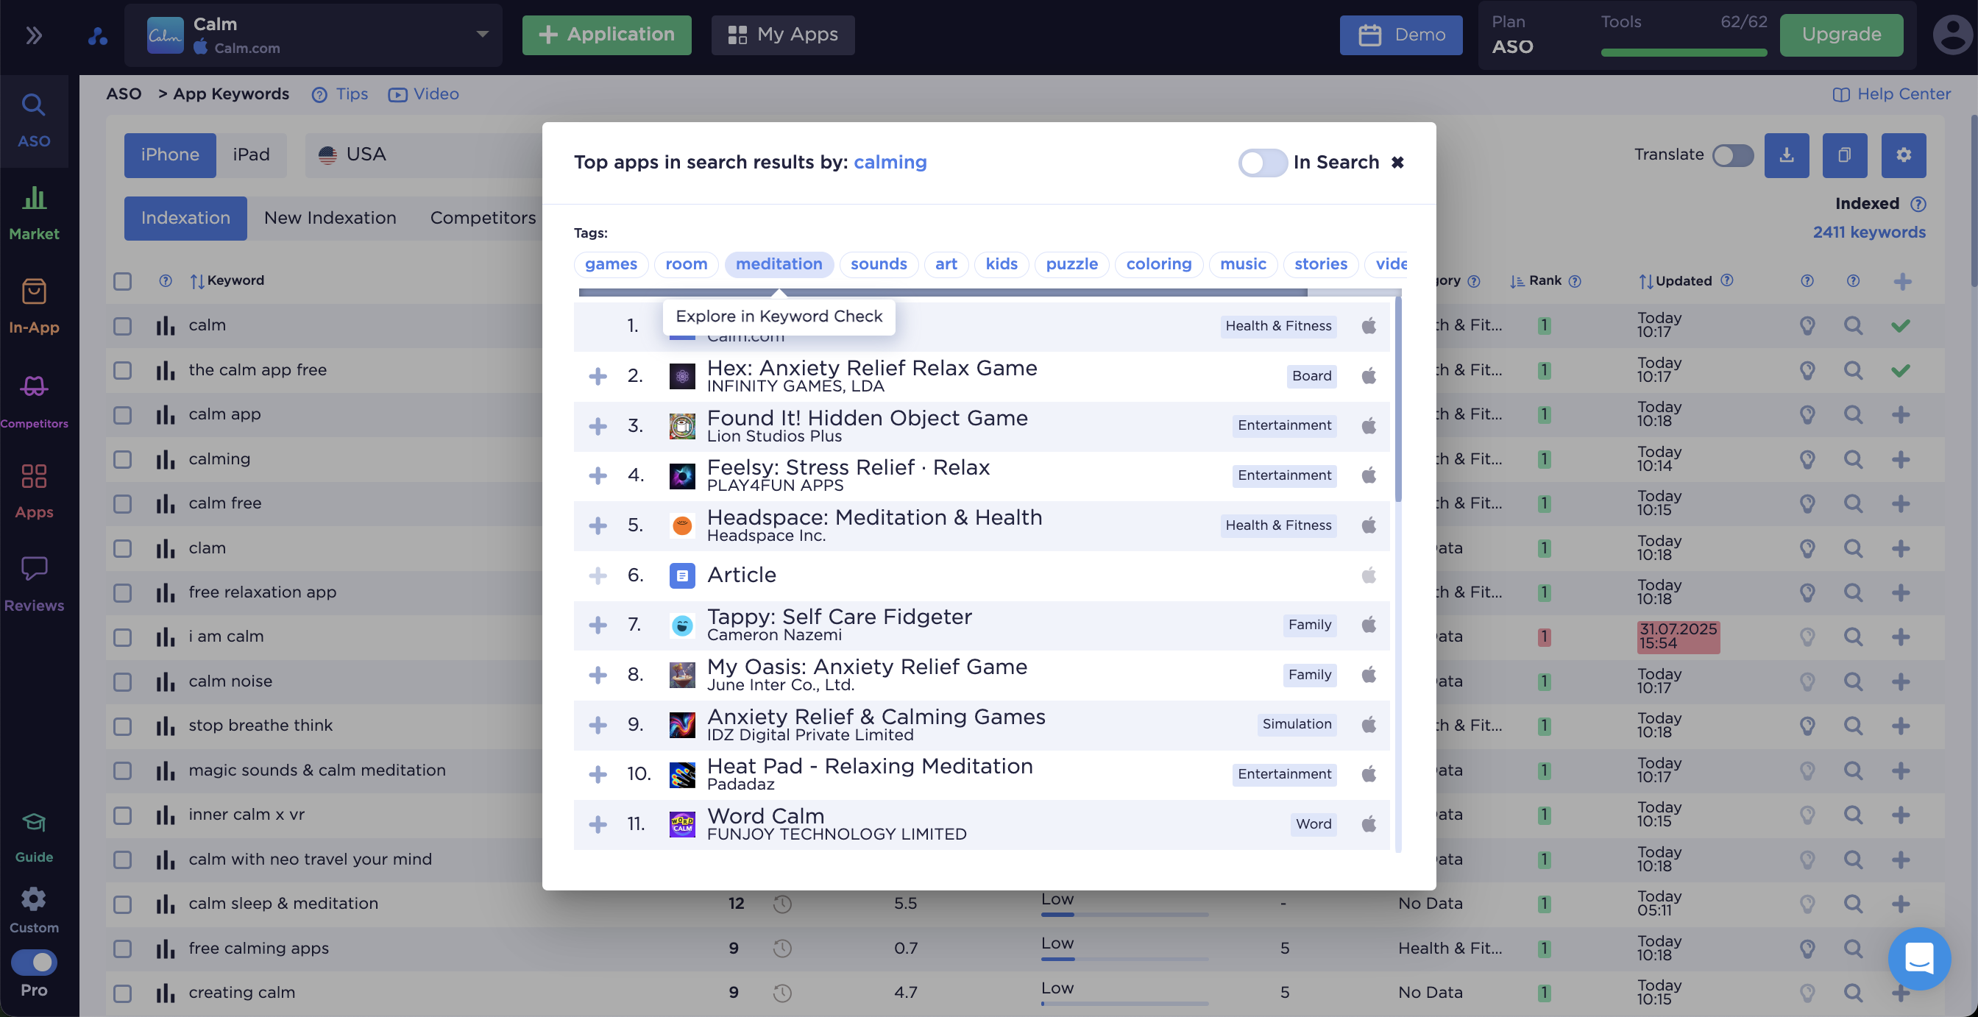Add Headspace app with plus icon
This screenshot has width=1978, height=1017.
coord(598,525)
